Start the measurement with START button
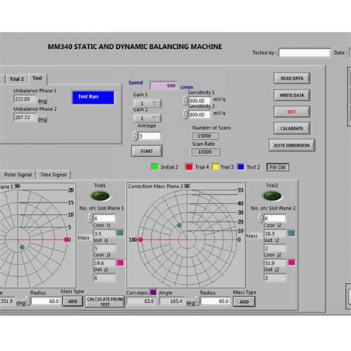Screen dimensions: 351x351 147,151
